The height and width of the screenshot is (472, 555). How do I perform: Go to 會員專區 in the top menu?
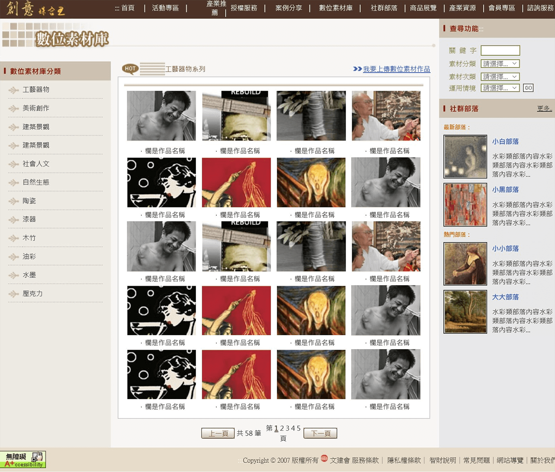502,8
